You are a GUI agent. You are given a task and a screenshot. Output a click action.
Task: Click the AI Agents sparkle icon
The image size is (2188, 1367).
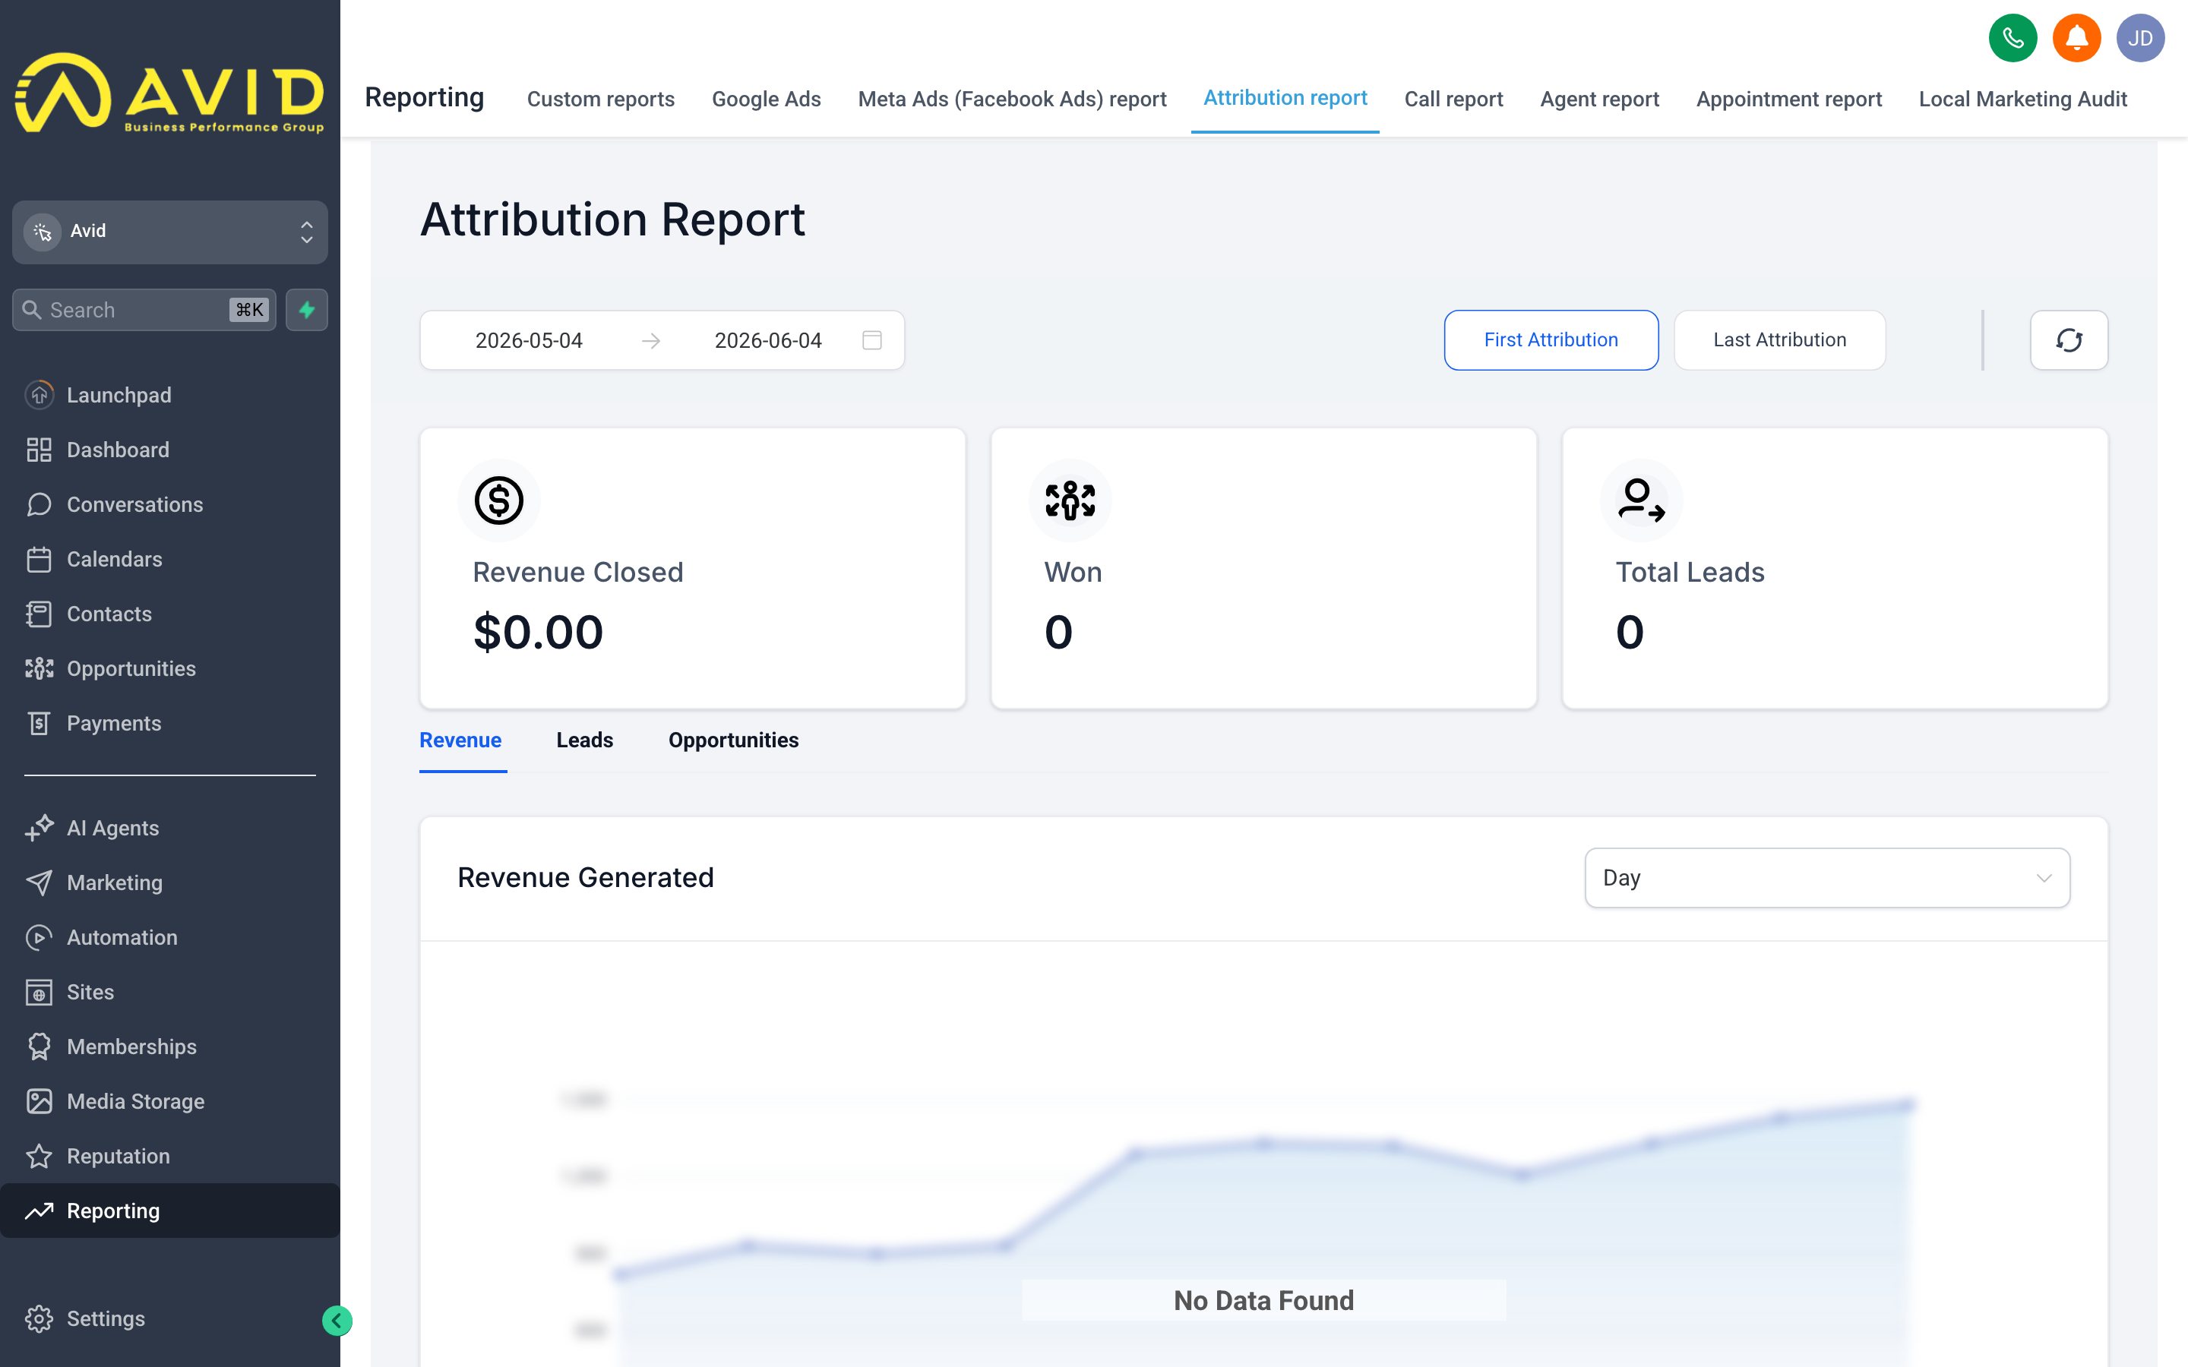pos(39,828)
